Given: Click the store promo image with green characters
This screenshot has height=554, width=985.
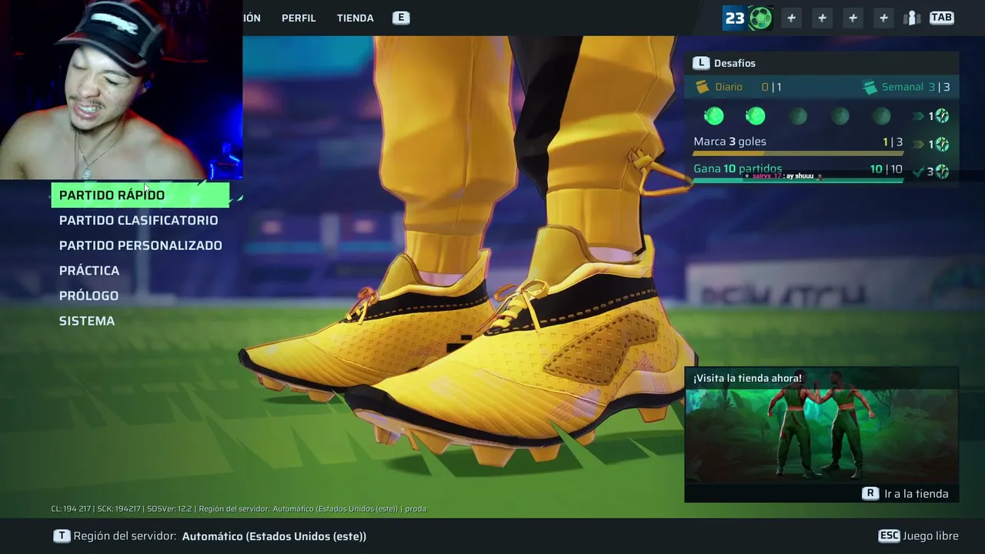Looking at the screenshot, I should click(x=821, y=435).
